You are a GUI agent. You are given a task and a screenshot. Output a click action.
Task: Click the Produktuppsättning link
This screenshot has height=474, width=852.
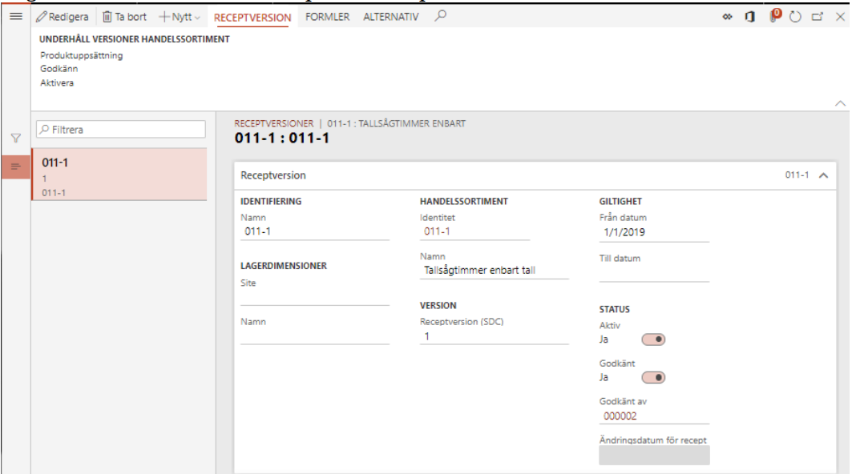coord(82,56)
